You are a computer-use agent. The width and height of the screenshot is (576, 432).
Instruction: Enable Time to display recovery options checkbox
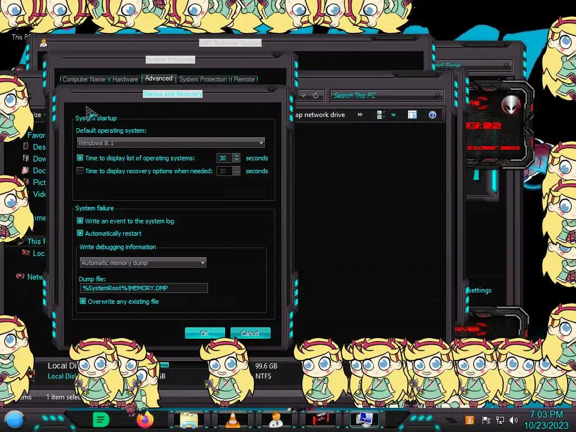(x=80, y=171)
